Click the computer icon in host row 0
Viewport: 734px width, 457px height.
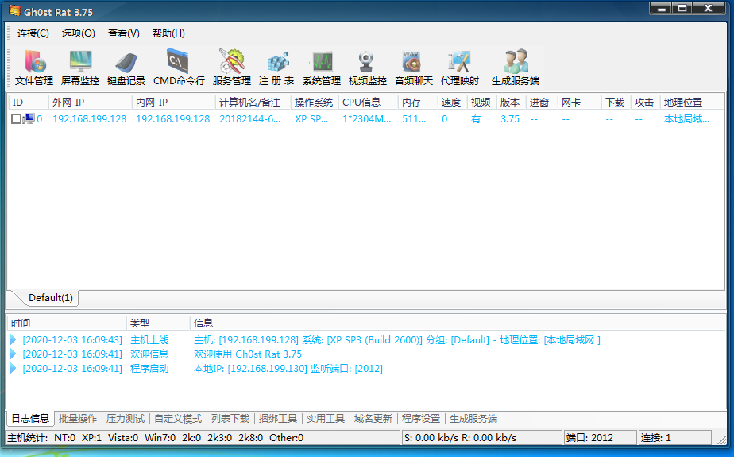29,119
